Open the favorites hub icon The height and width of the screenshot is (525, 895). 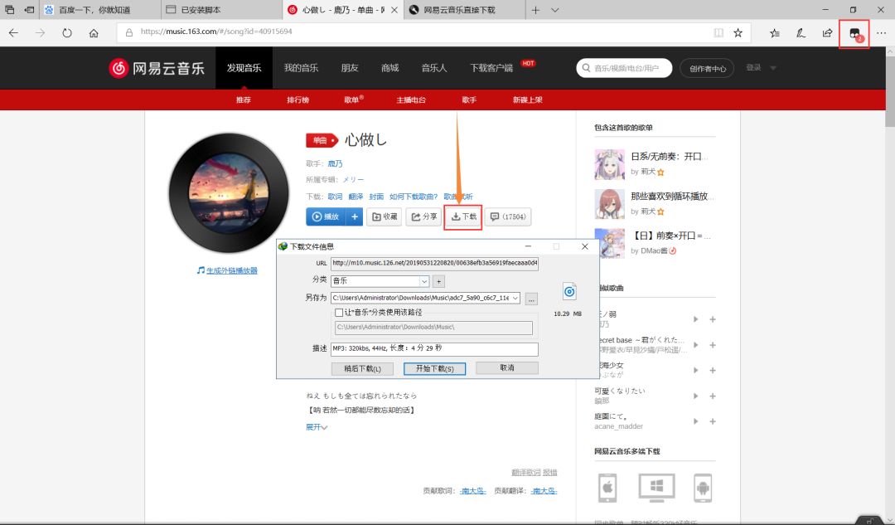click(x=775, y=33)
